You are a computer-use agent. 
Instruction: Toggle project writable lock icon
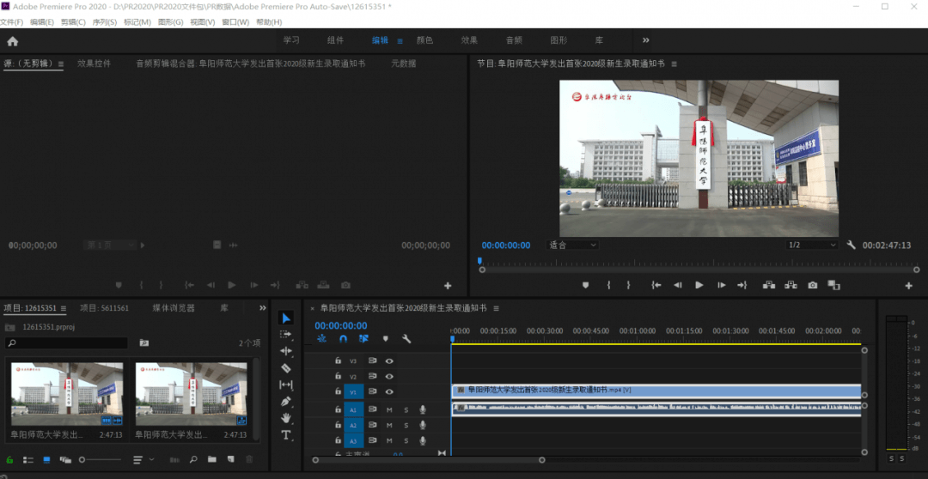(x=9, y=459)
